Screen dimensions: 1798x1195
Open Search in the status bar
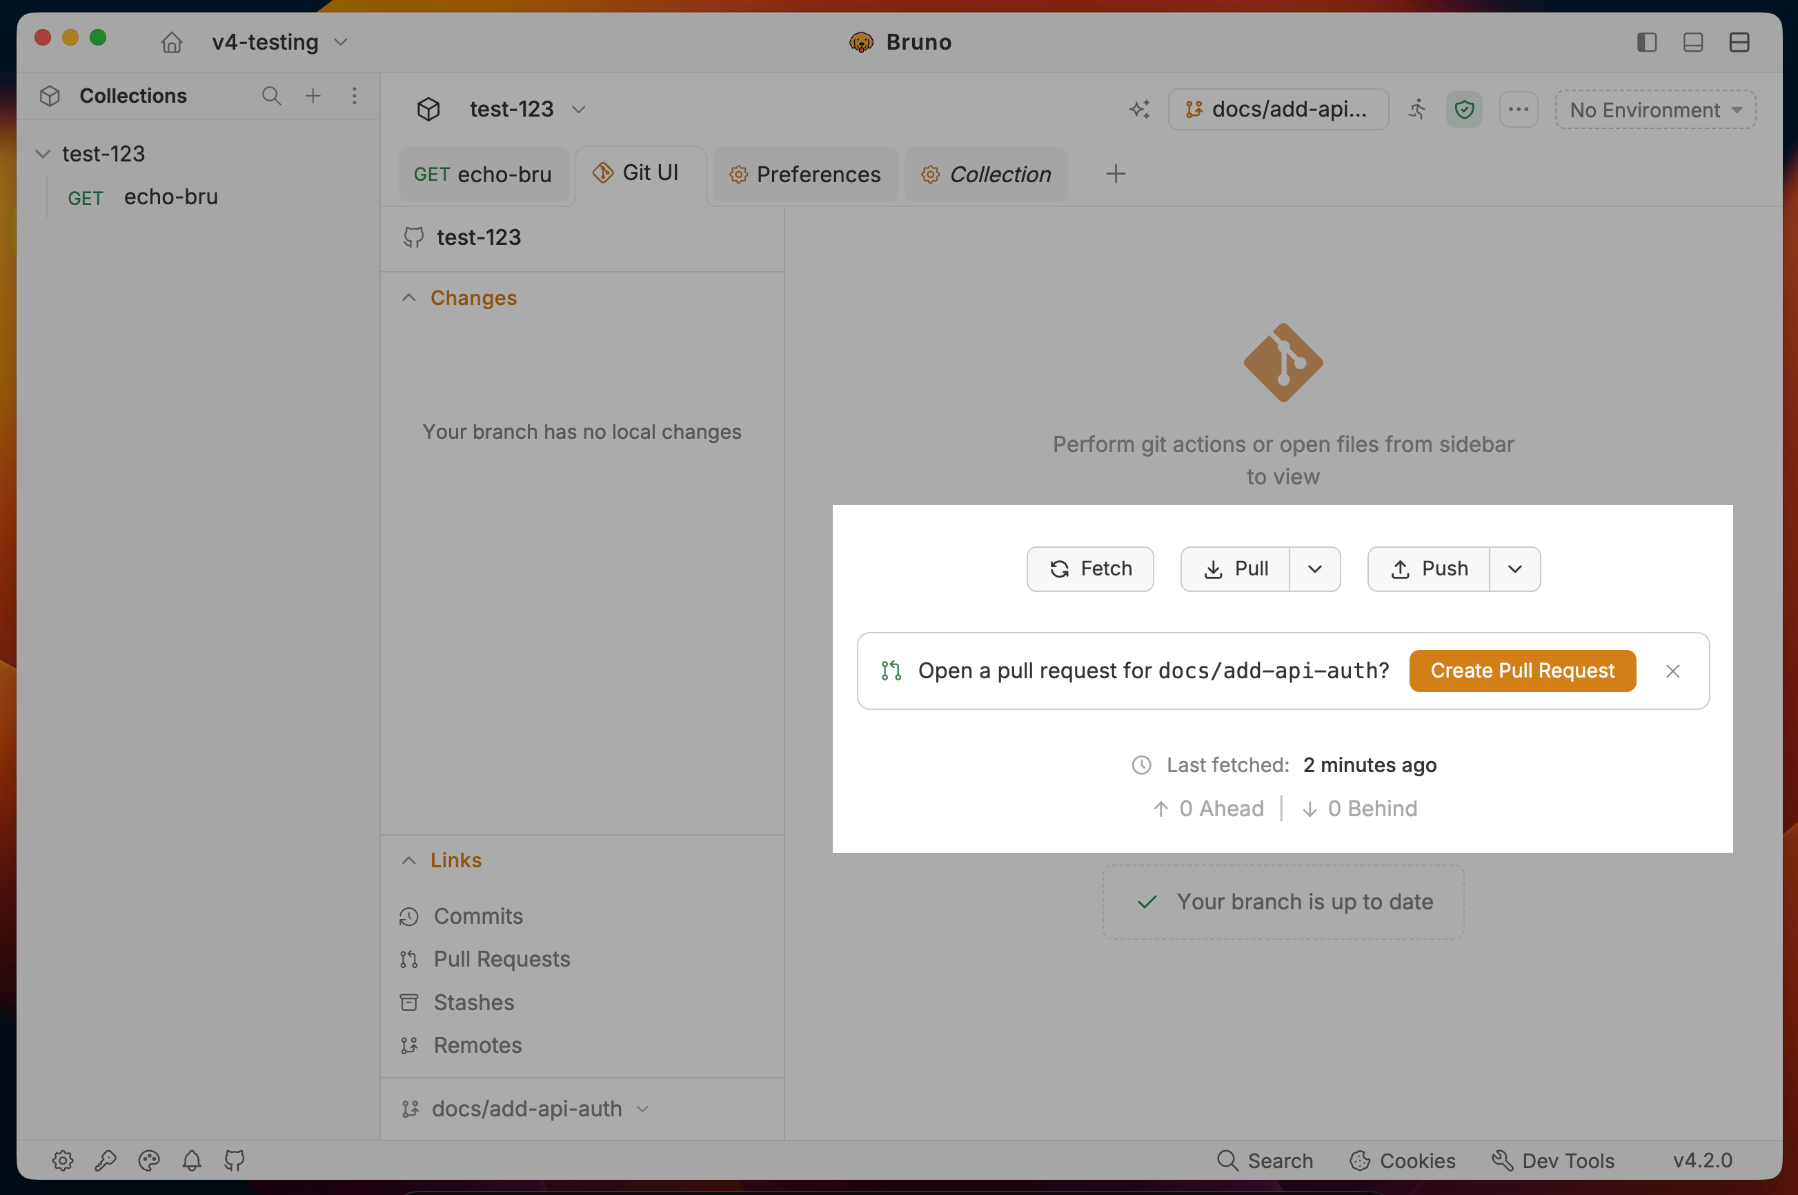pos(1265,1161)
